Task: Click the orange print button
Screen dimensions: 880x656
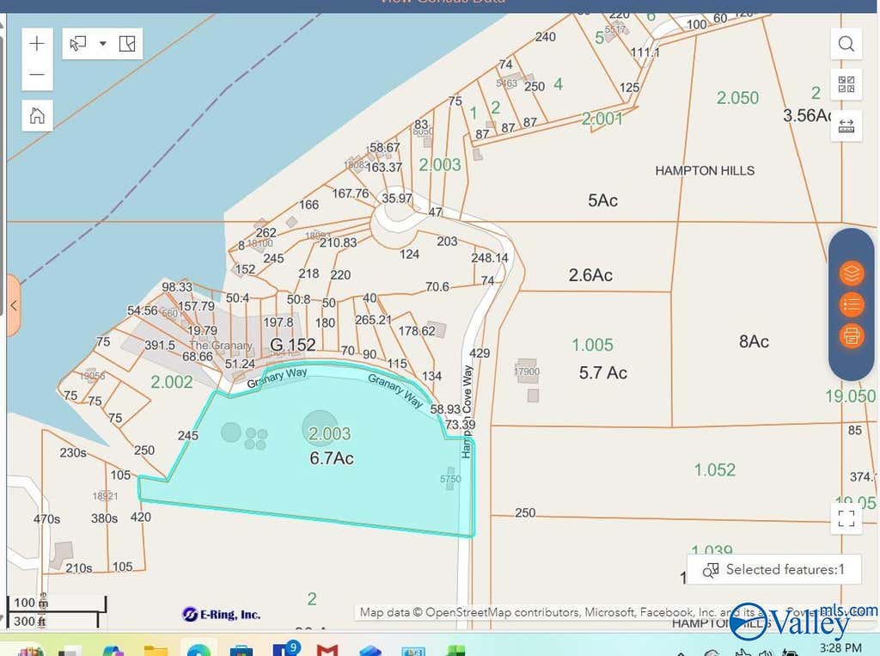Action: tap(852, 337)
